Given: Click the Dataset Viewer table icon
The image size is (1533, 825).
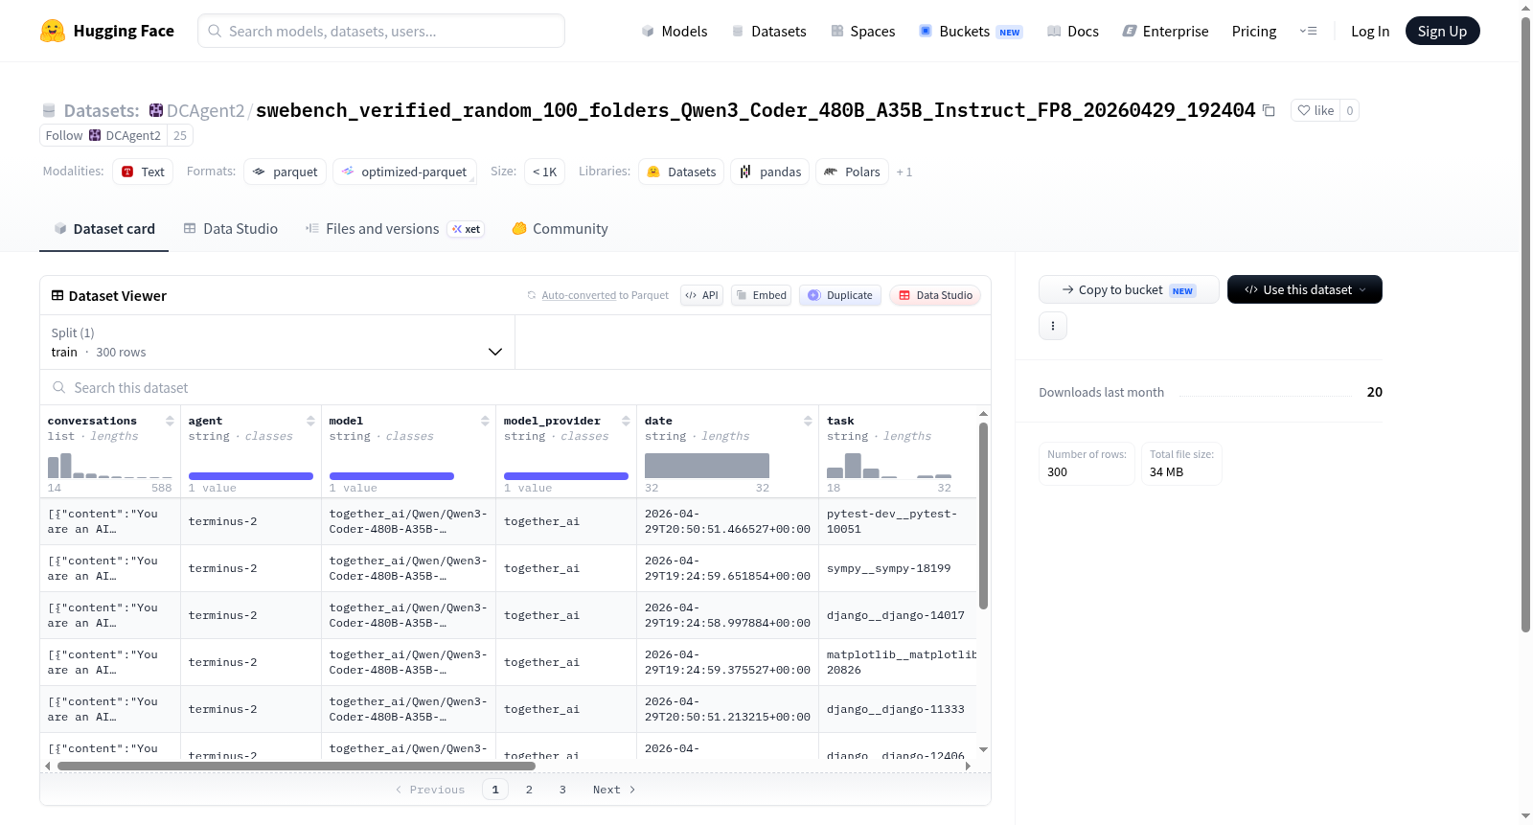Looking at the screenshot, I should 57,295.
